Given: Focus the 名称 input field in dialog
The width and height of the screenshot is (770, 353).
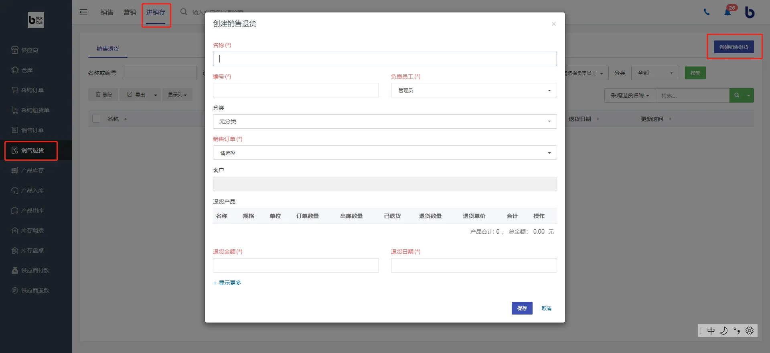Looking at the screenshot, I should coord(385,59).
